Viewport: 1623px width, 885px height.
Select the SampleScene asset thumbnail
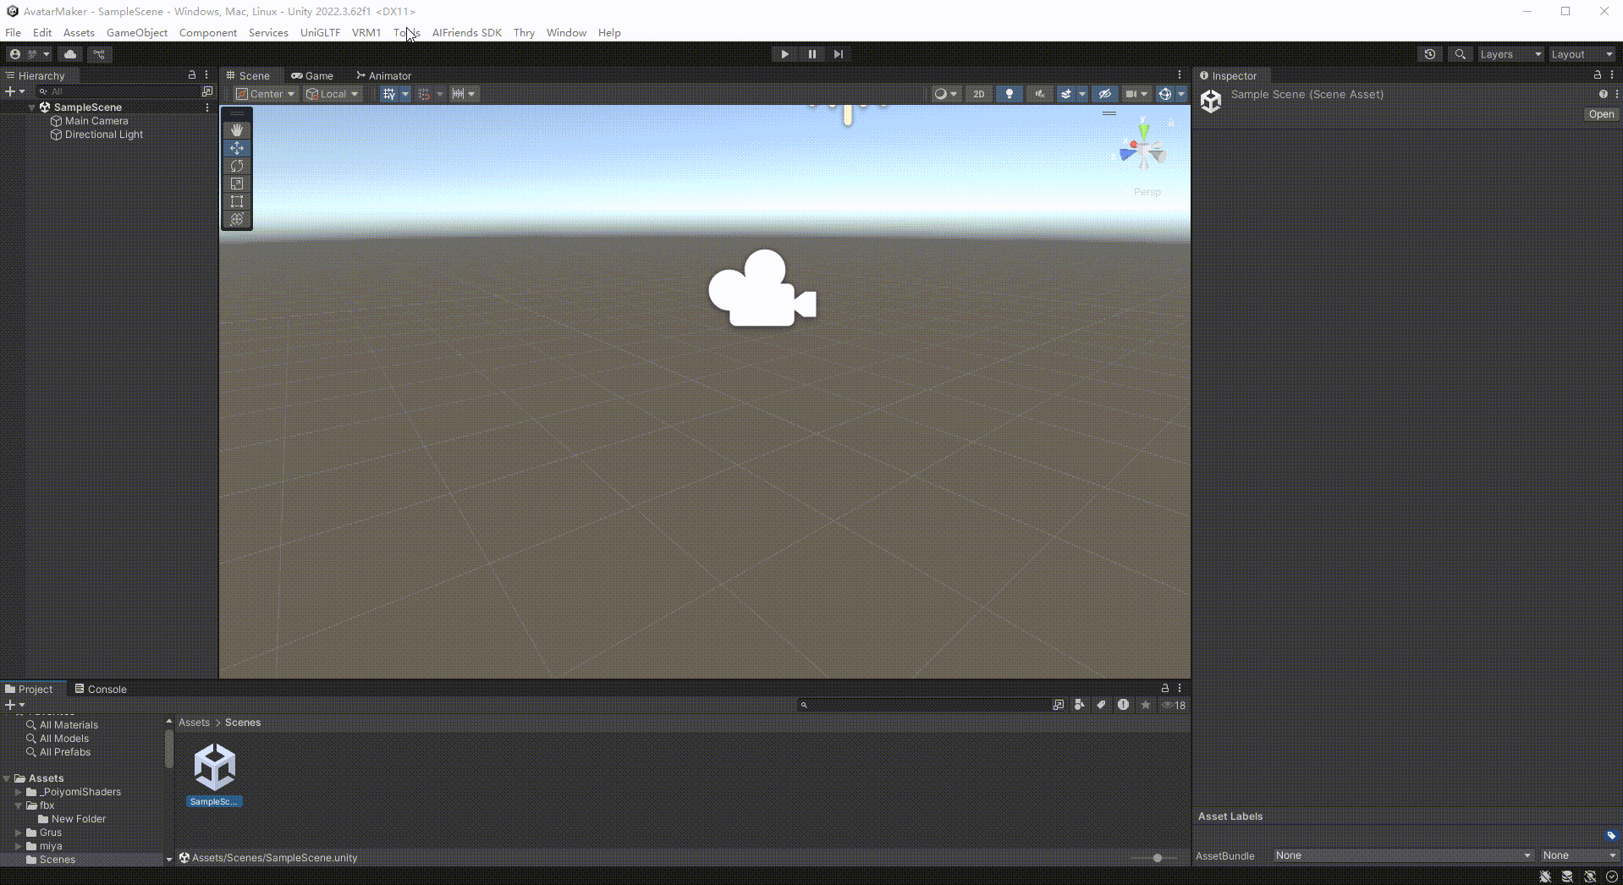tap(214, 767)
